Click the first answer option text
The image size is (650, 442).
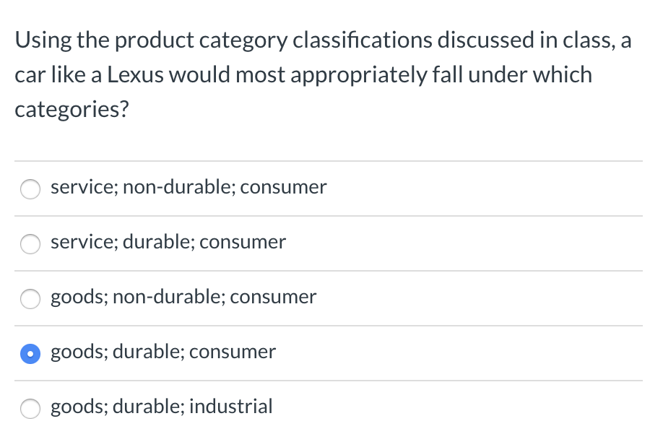pos(188,186)
